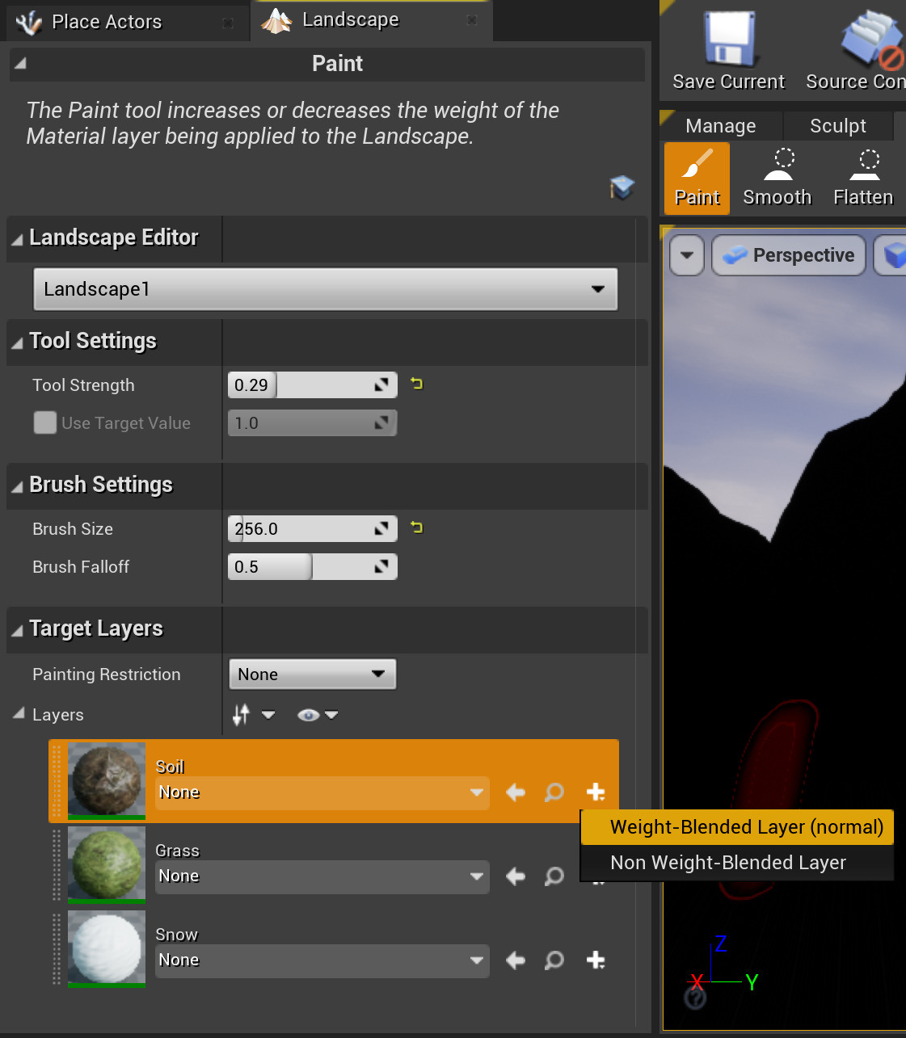Enable the Use Target Value checkbox

[45, 422]
